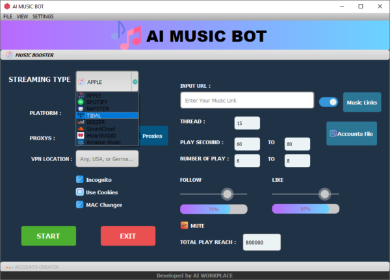
Task: Close the AI Music Bot window
Action: [x=380, y=6]
